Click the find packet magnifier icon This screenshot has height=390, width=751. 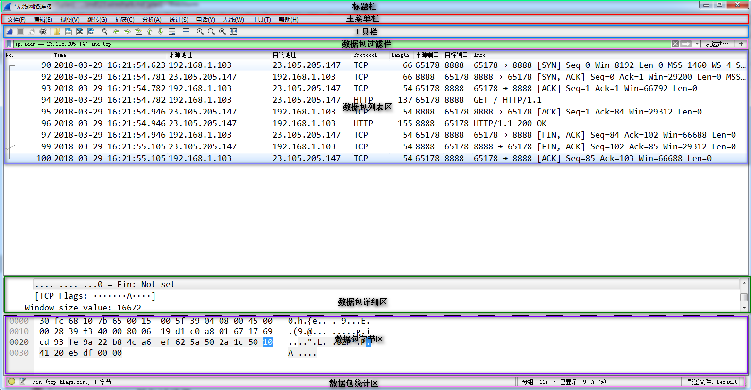[104, 32]
